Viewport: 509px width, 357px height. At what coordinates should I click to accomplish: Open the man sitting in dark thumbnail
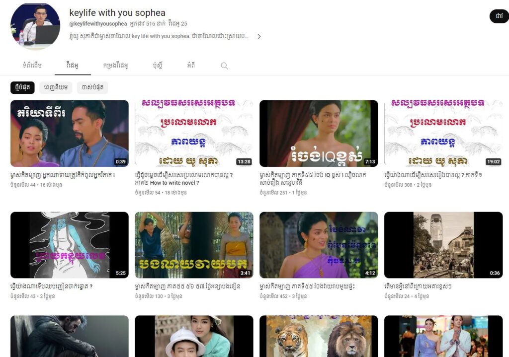[70, 336]
